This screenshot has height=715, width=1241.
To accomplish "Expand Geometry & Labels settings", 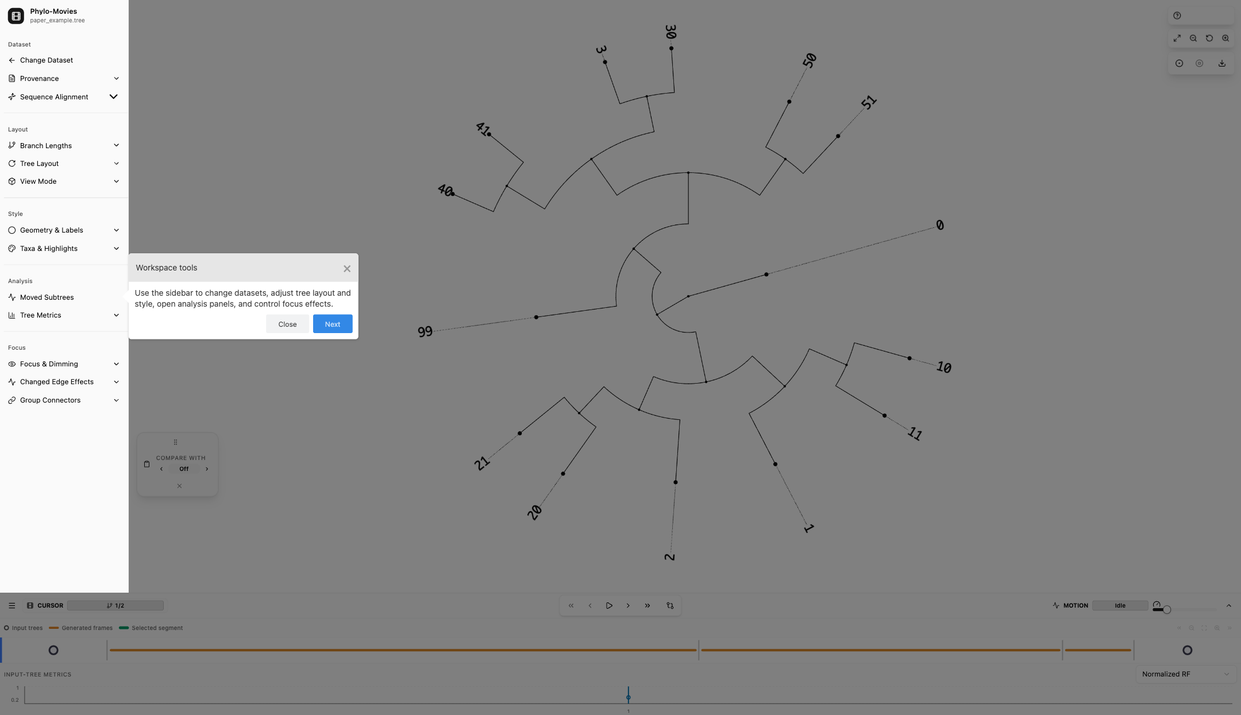I will coord(64,230).
